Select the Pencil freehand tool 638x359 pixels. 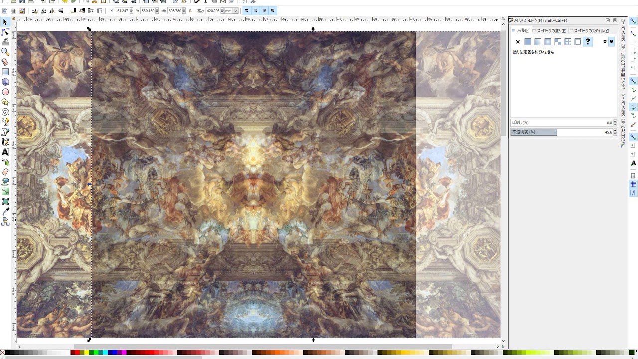(5, 122)
